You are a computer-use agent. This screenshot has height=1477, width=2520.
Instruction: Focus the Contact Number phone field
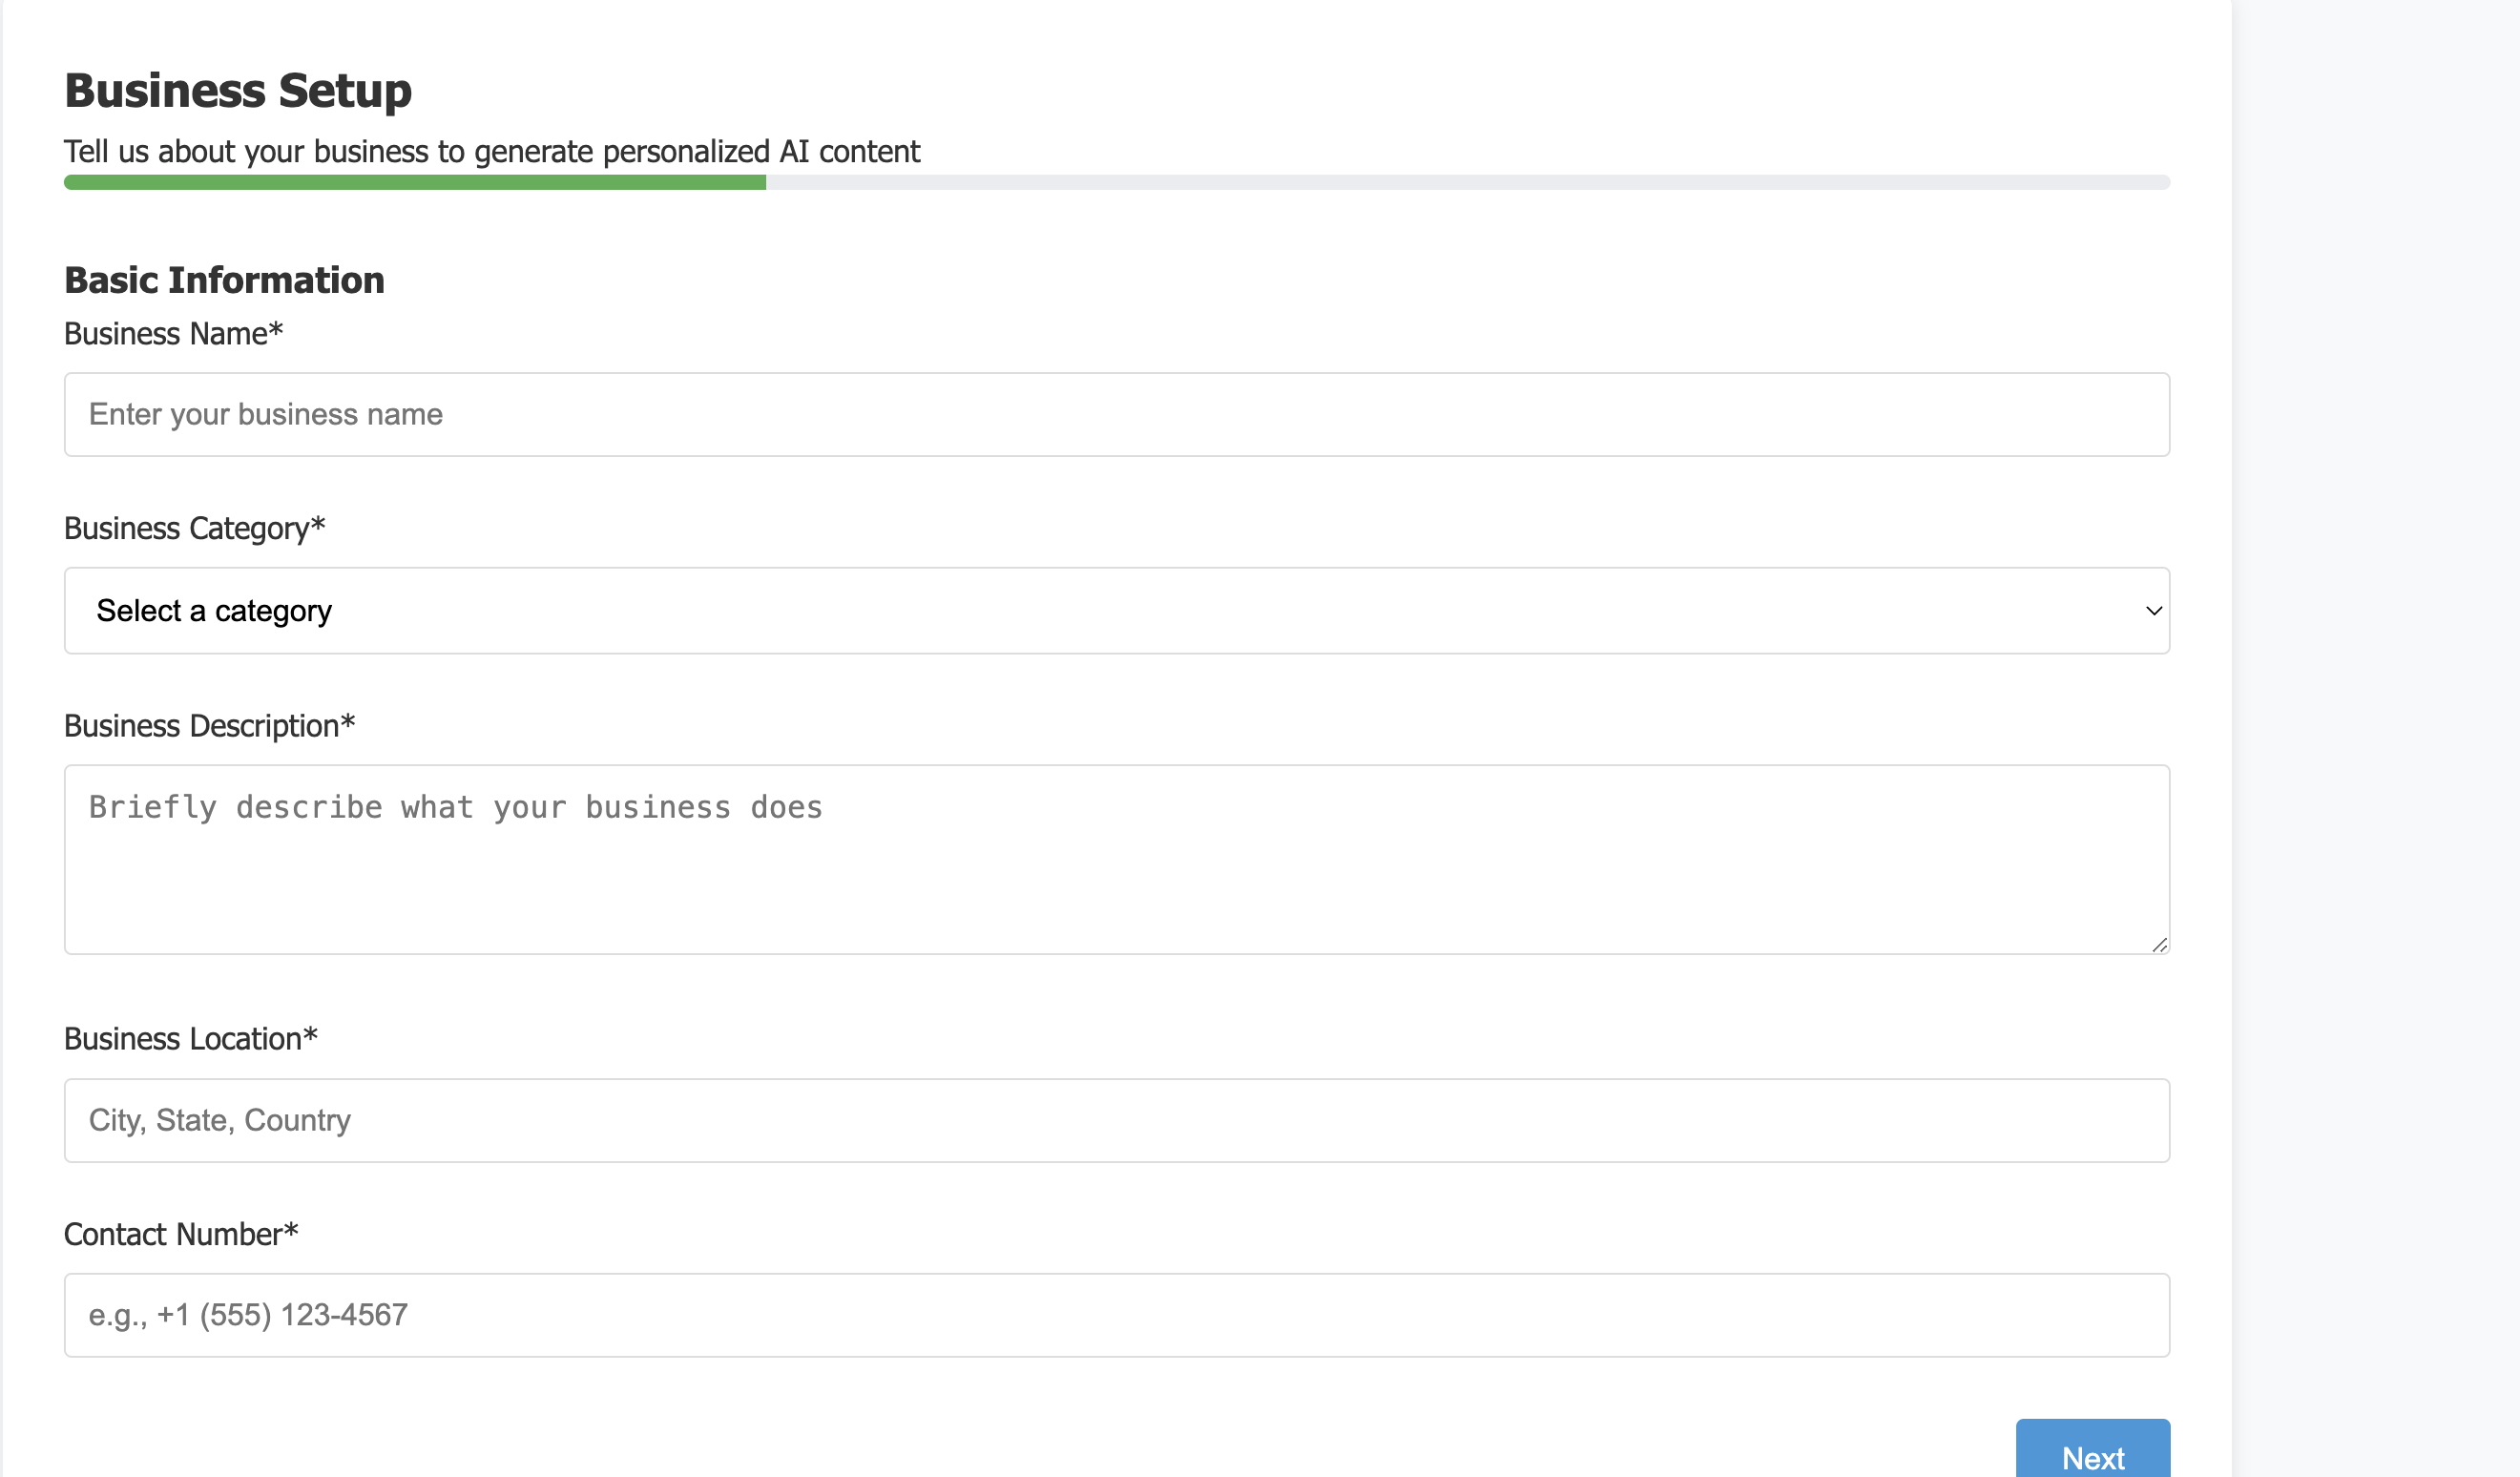pos(1116,1315)
